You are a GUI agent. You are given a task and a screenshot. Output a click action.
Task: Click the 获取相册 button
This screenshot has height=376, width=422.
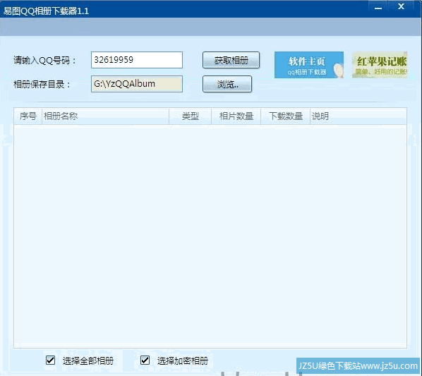point(231,60)
